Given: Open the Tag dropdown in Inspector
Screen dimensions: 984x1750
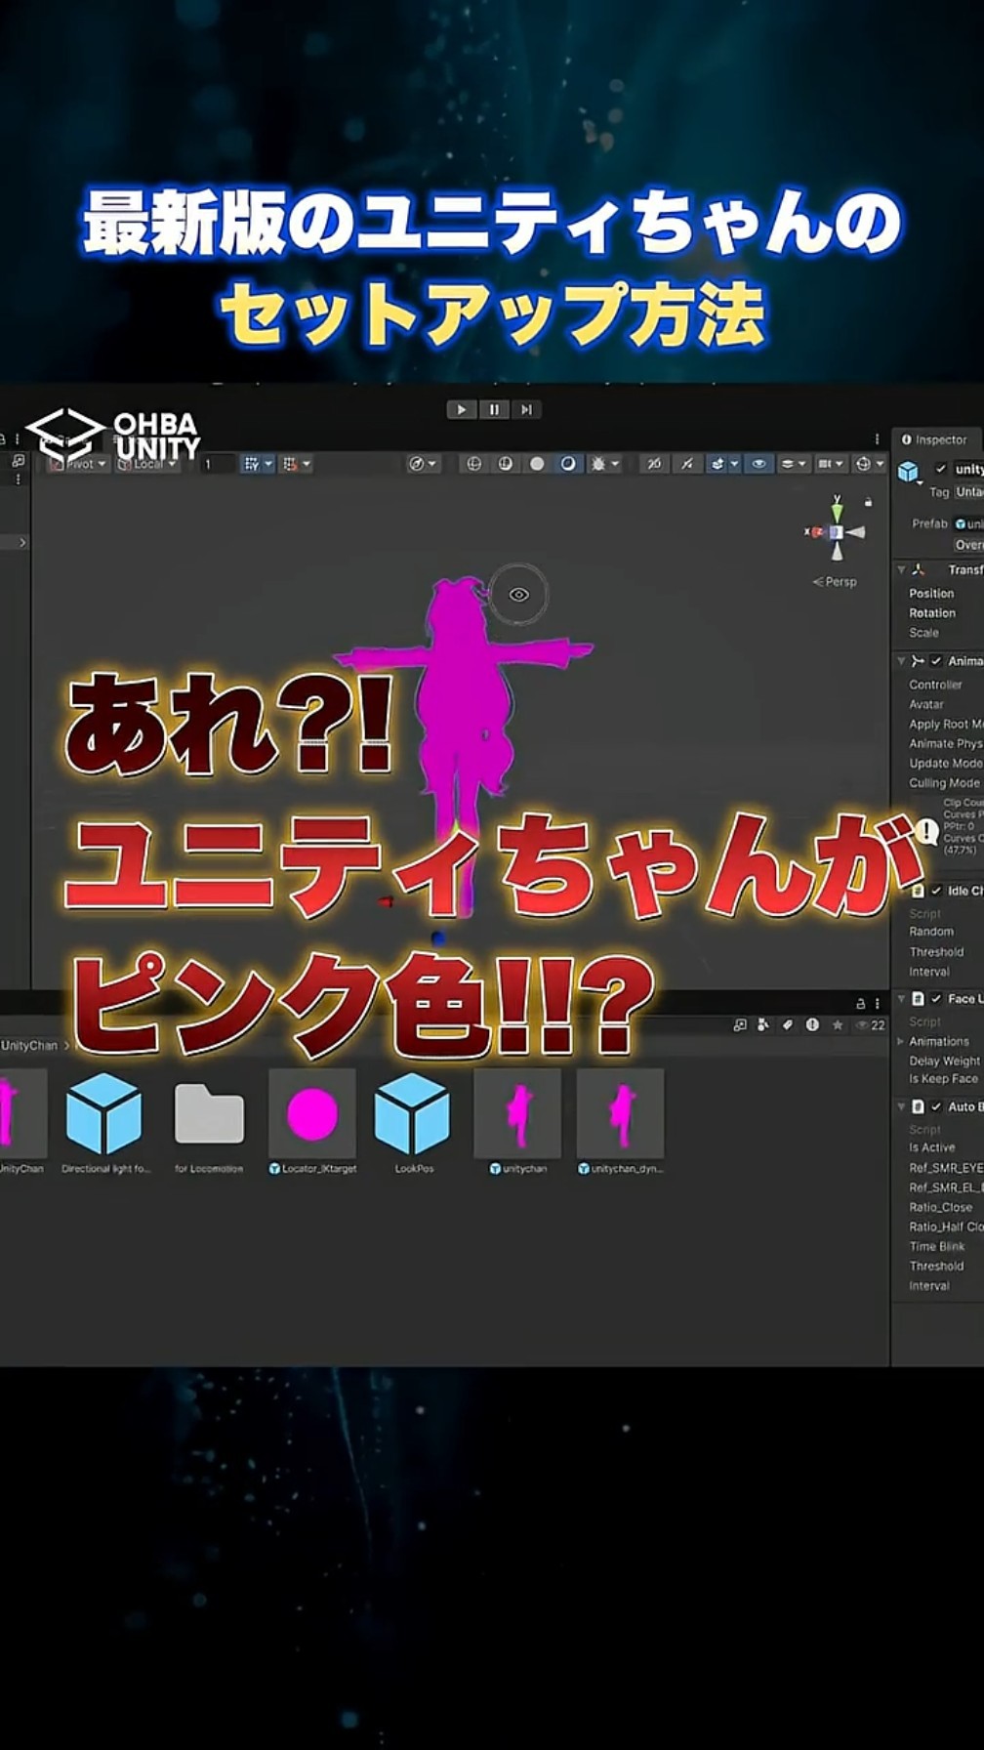Looking at the screenshot, I should click(x=968, y=492).
